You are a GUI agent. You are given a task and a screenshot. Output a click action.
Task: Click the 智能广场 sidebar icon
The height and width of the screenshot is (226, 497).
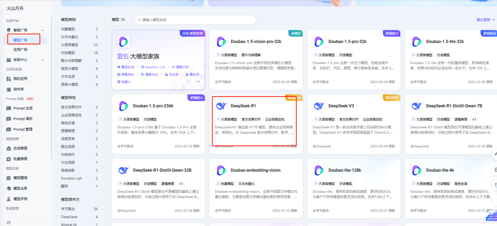tap(9, 30)
